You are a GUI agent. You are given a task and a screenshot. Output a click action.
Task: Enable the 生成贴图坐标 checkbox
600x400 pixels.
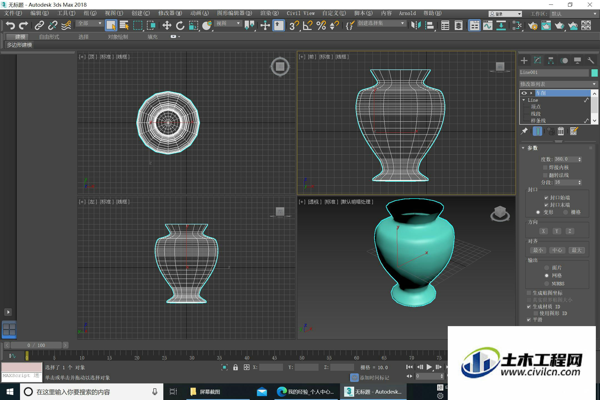pyautogui.click(x=529, y=293)
